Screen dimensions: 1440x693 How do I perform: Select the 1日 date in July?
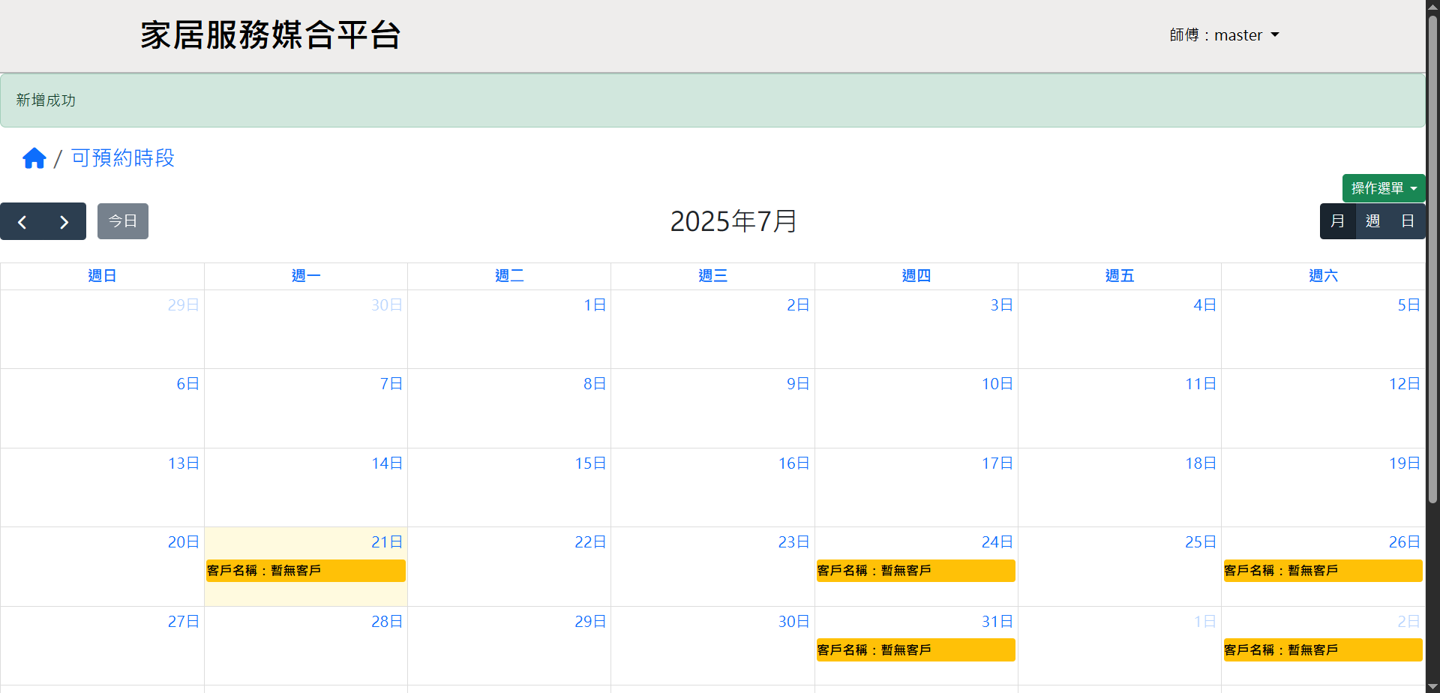click(x=595, y=305)
